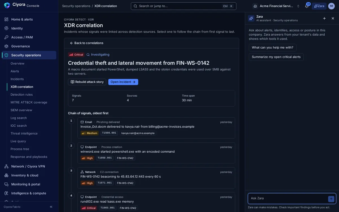Focus the Search or jump to field
The width and height of the screenshot is (339, 212).
(x=184, y=6)
